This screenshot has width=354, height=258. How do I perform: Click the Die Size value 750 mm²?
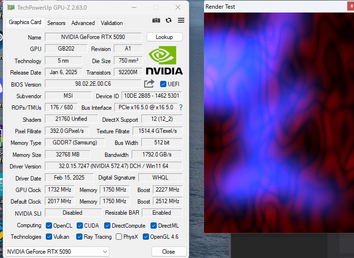point(128,61)
